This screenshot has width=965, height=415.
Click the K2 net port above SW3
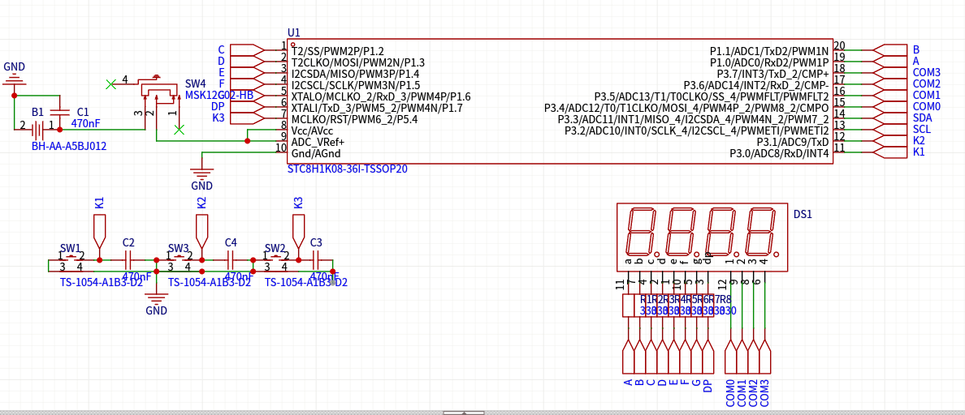(202, 230)
